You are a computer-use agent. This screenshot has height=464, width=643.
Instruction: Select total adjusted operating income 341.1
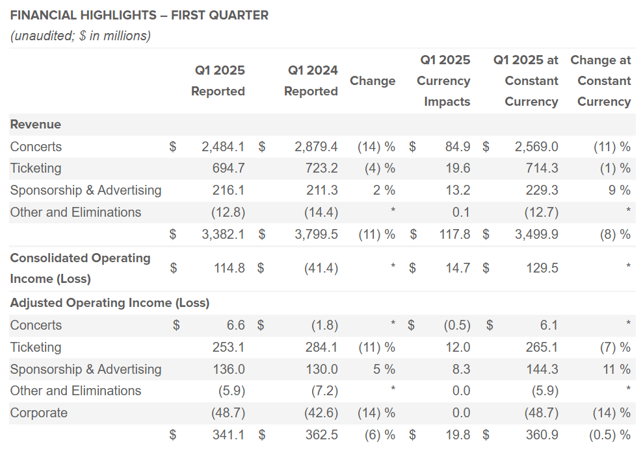(228, 435)
